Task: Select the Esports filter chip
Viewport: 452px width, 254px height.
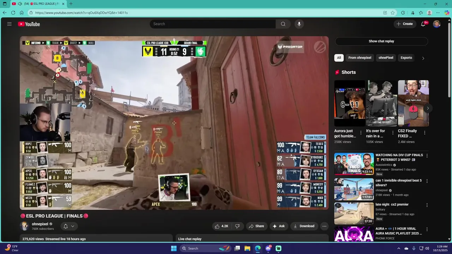Action: click(x=406, y=58)
